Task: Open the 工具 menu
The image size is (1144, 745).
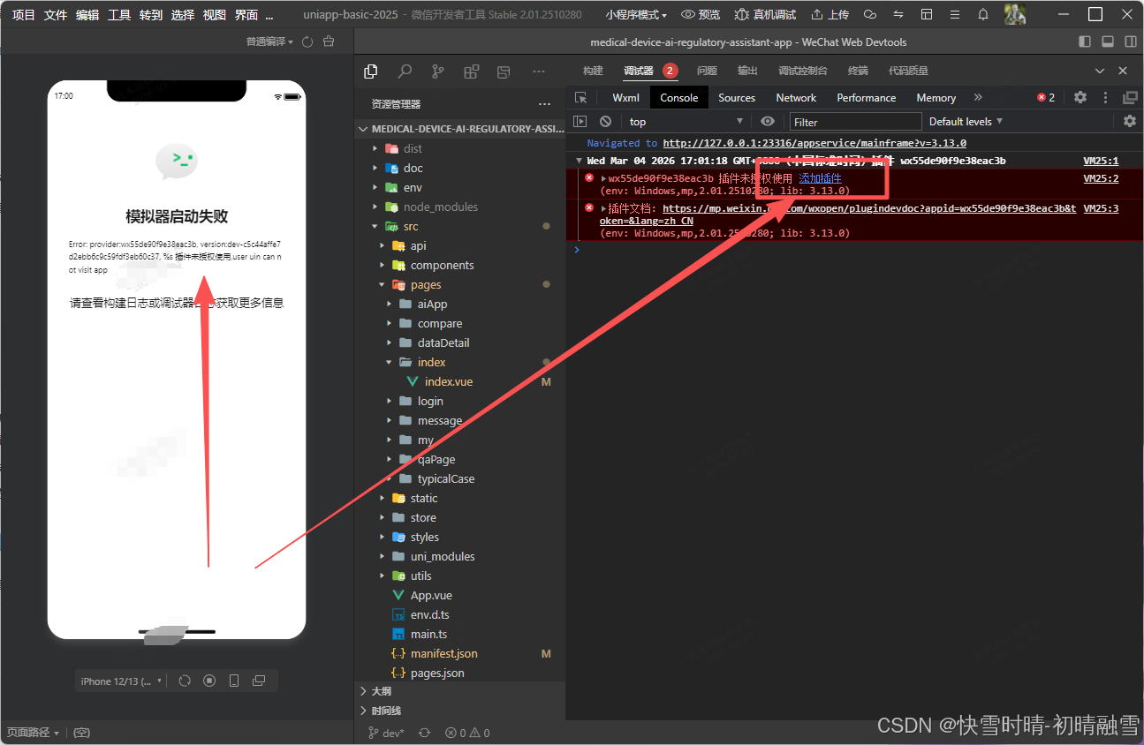Action: click(119, 15)
